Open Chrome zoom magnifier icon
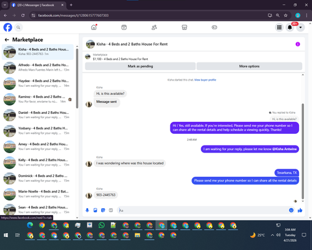This screenshot has width=312, height=250. click(278, 16)
